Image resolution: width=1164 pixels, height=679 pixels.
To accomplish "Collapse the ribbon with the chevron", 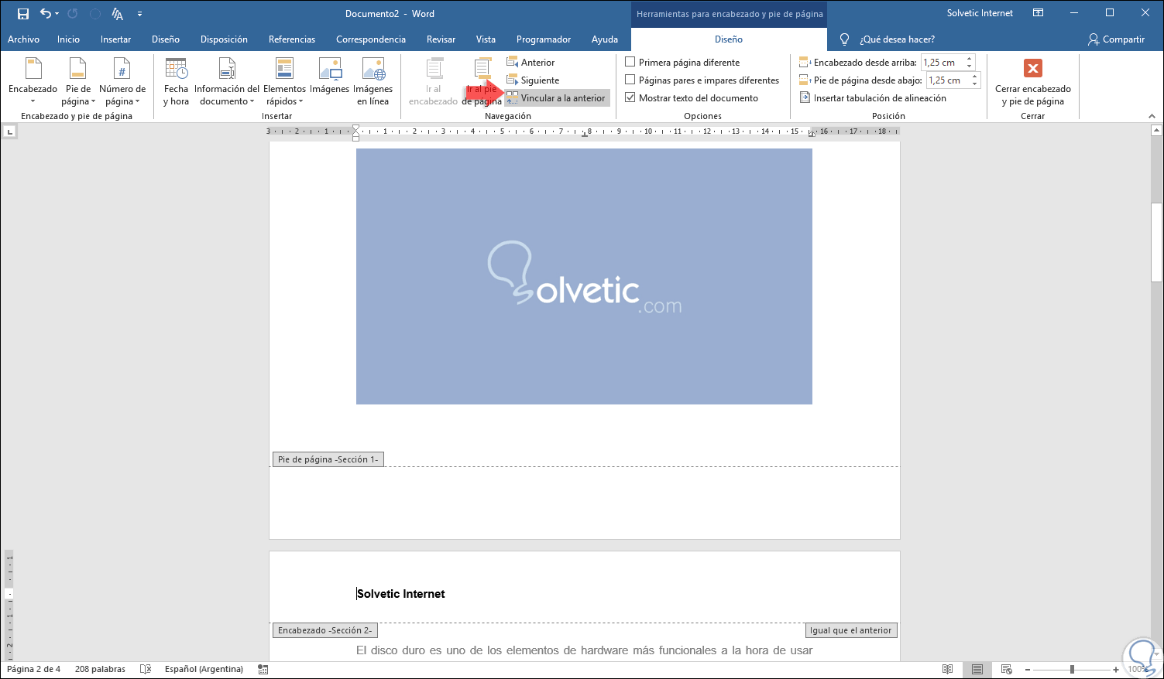I will click(1152, 116).
